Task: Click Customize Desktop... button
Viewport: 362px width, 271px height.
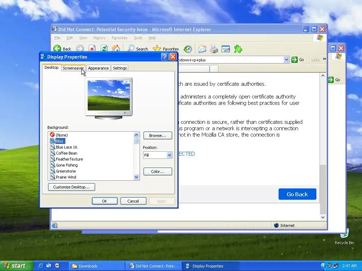Action: (71, 187)
